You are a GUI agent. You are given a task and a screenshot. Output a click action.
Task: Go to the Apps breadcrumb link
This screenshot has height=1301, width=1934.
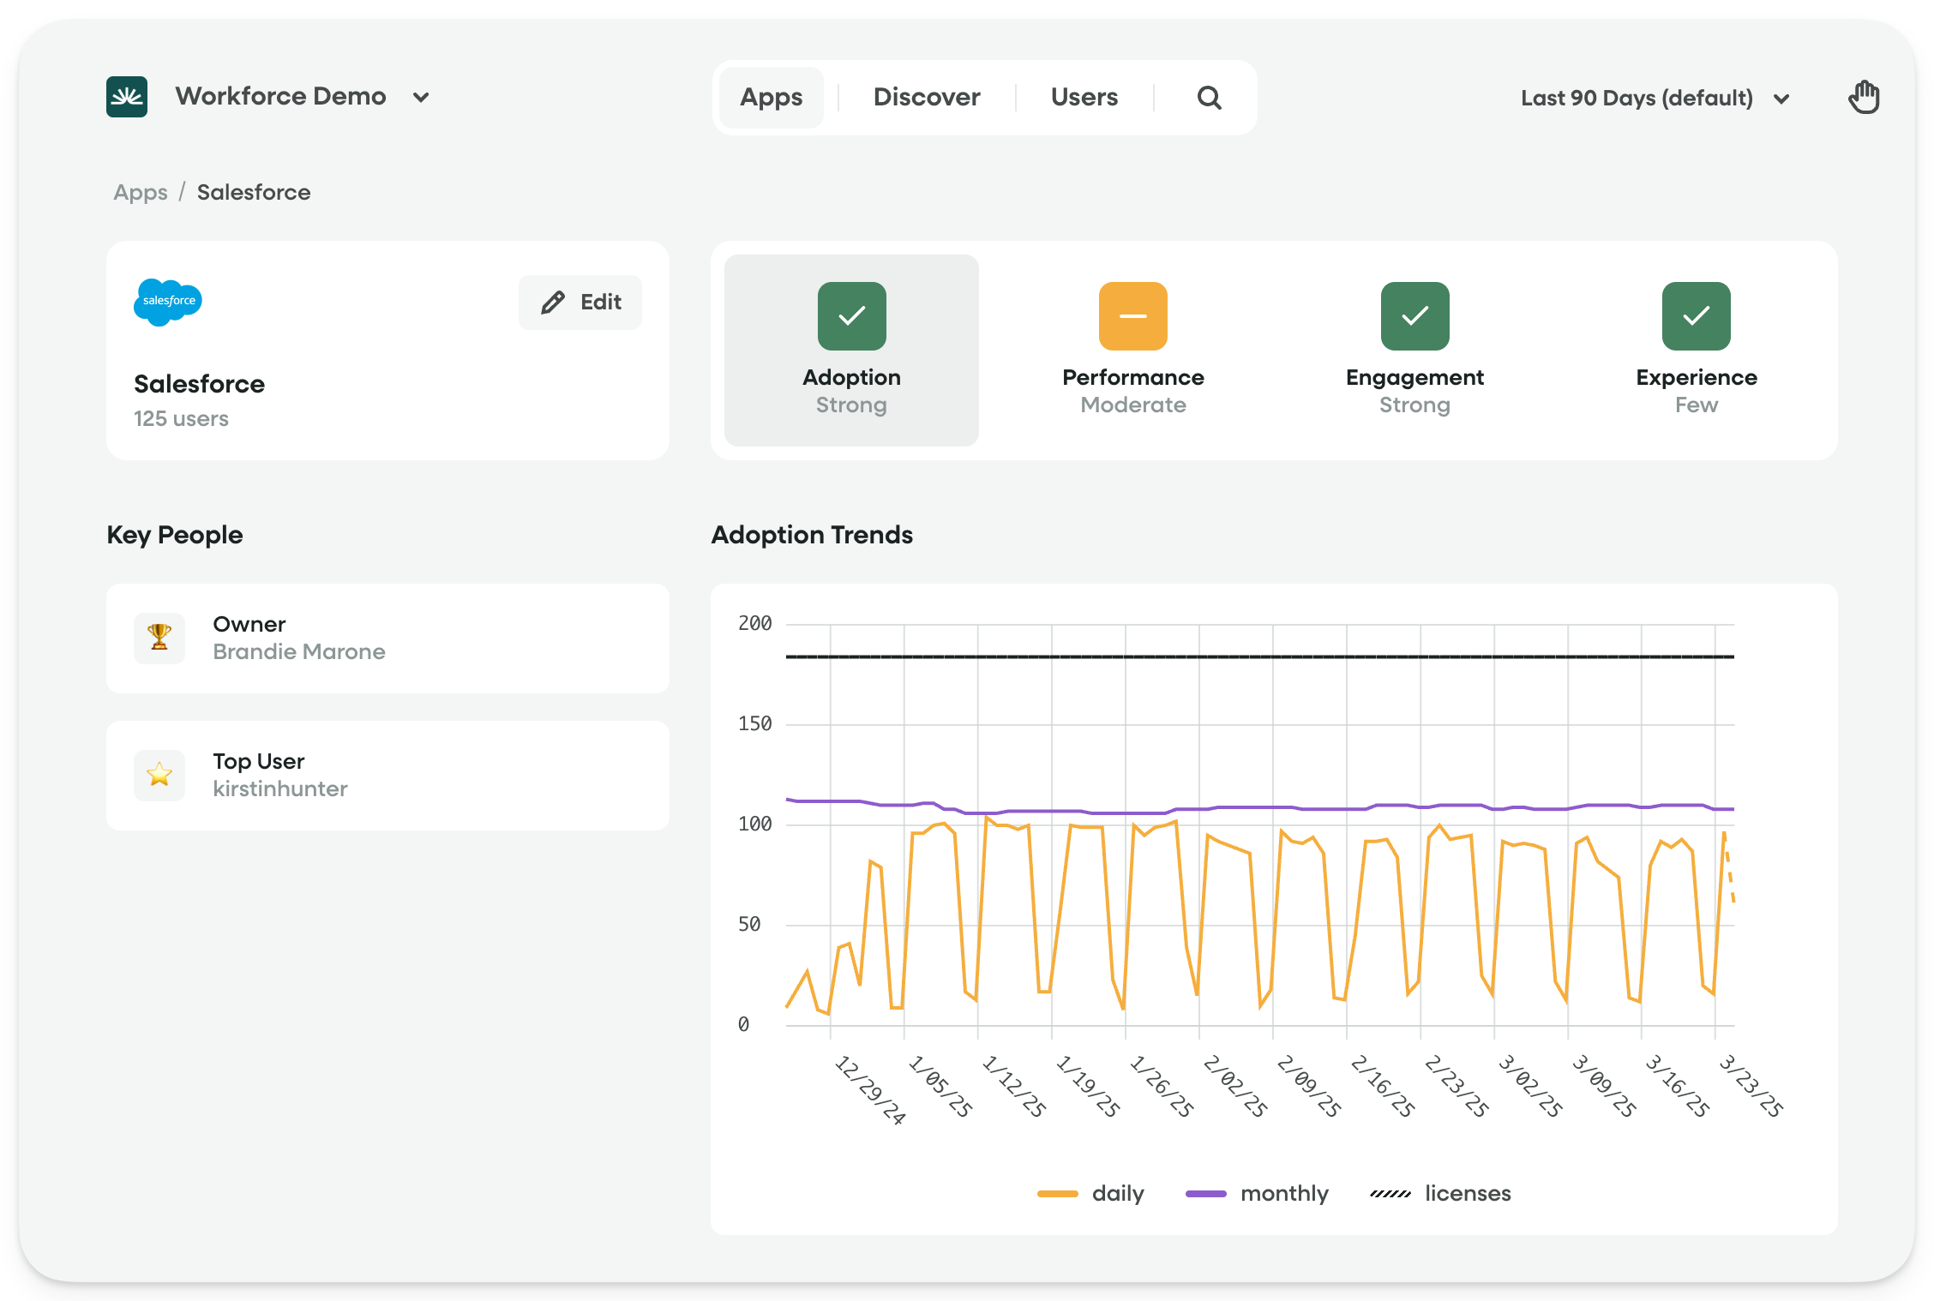click(x=141, y=192)
